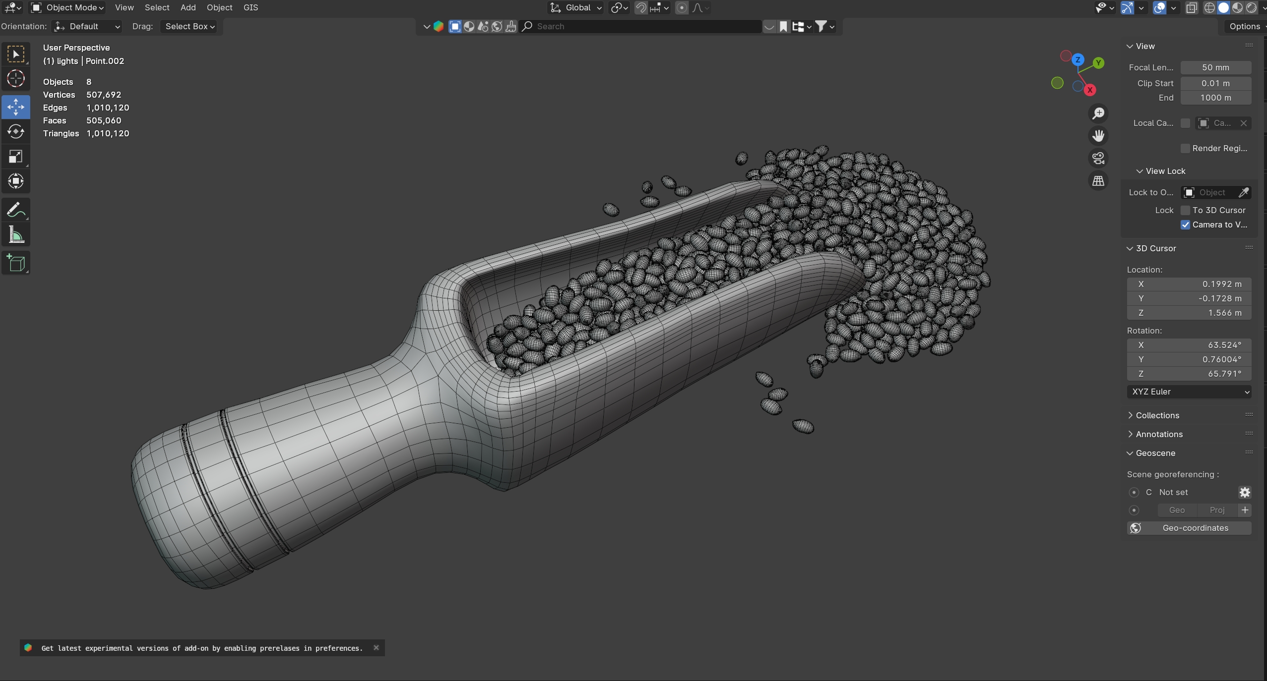This screenshot has width=1267, height=681.
Task: Activate the Scale tool
Action: 16,157
